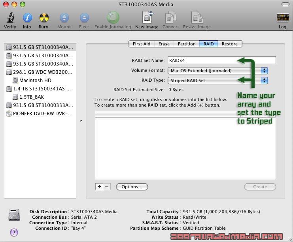
Task: Click the 1.5TB_BAK volume icon
Action: click(x=15, y=97)
